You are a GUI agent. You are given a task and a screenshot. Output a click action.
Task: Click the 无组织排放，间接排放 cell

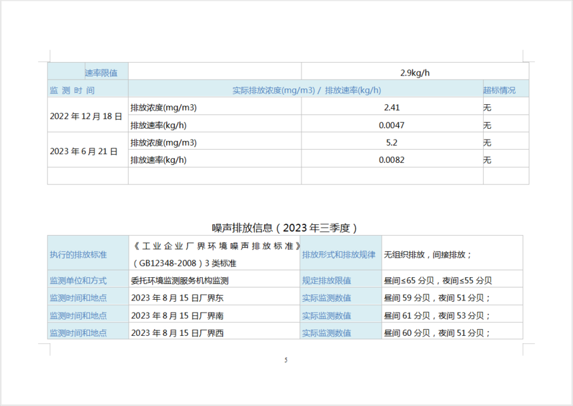(x=428, y=254)
